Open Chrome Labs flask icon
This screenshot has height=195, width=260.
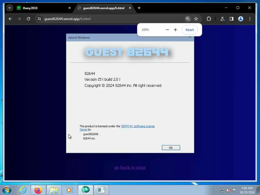(222, 19)
